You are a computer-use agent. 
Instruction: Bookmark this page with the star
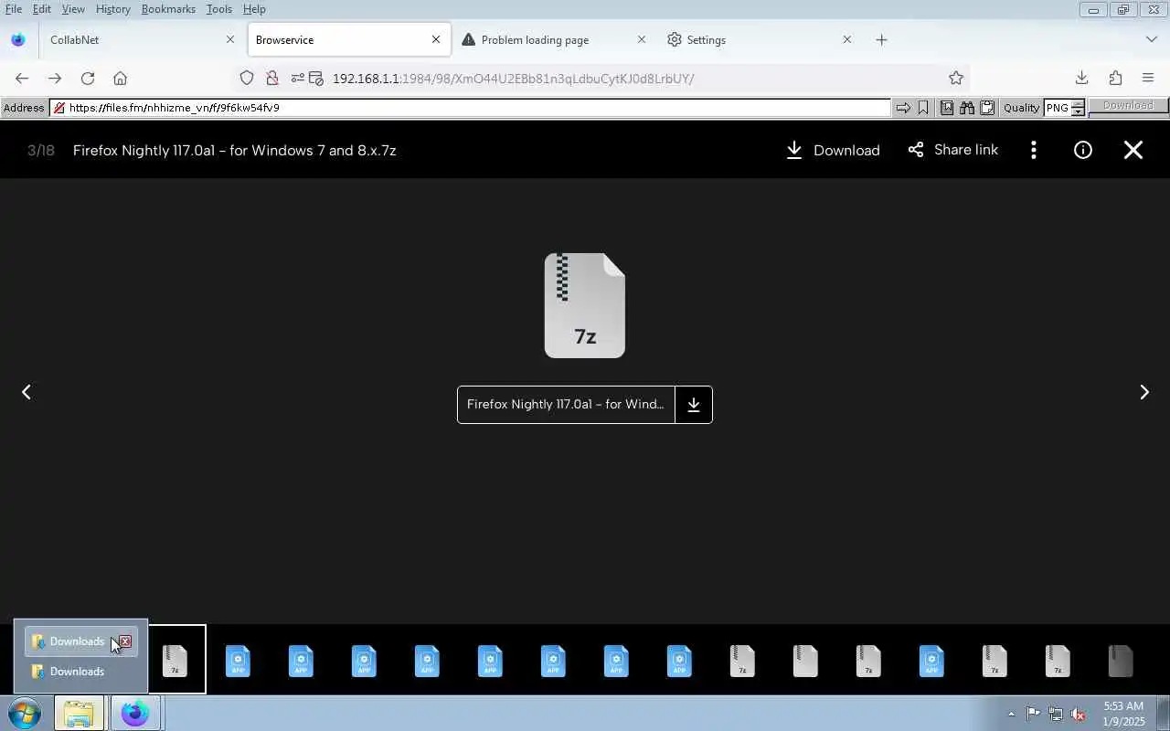tap(956, 79)
